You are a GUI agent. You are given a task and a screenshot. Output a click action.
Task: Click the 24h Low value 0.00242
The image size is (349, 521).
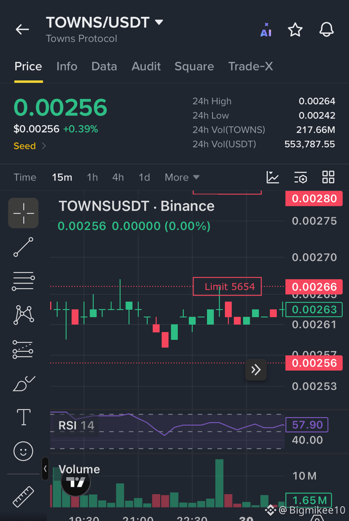tap(317, 116)
